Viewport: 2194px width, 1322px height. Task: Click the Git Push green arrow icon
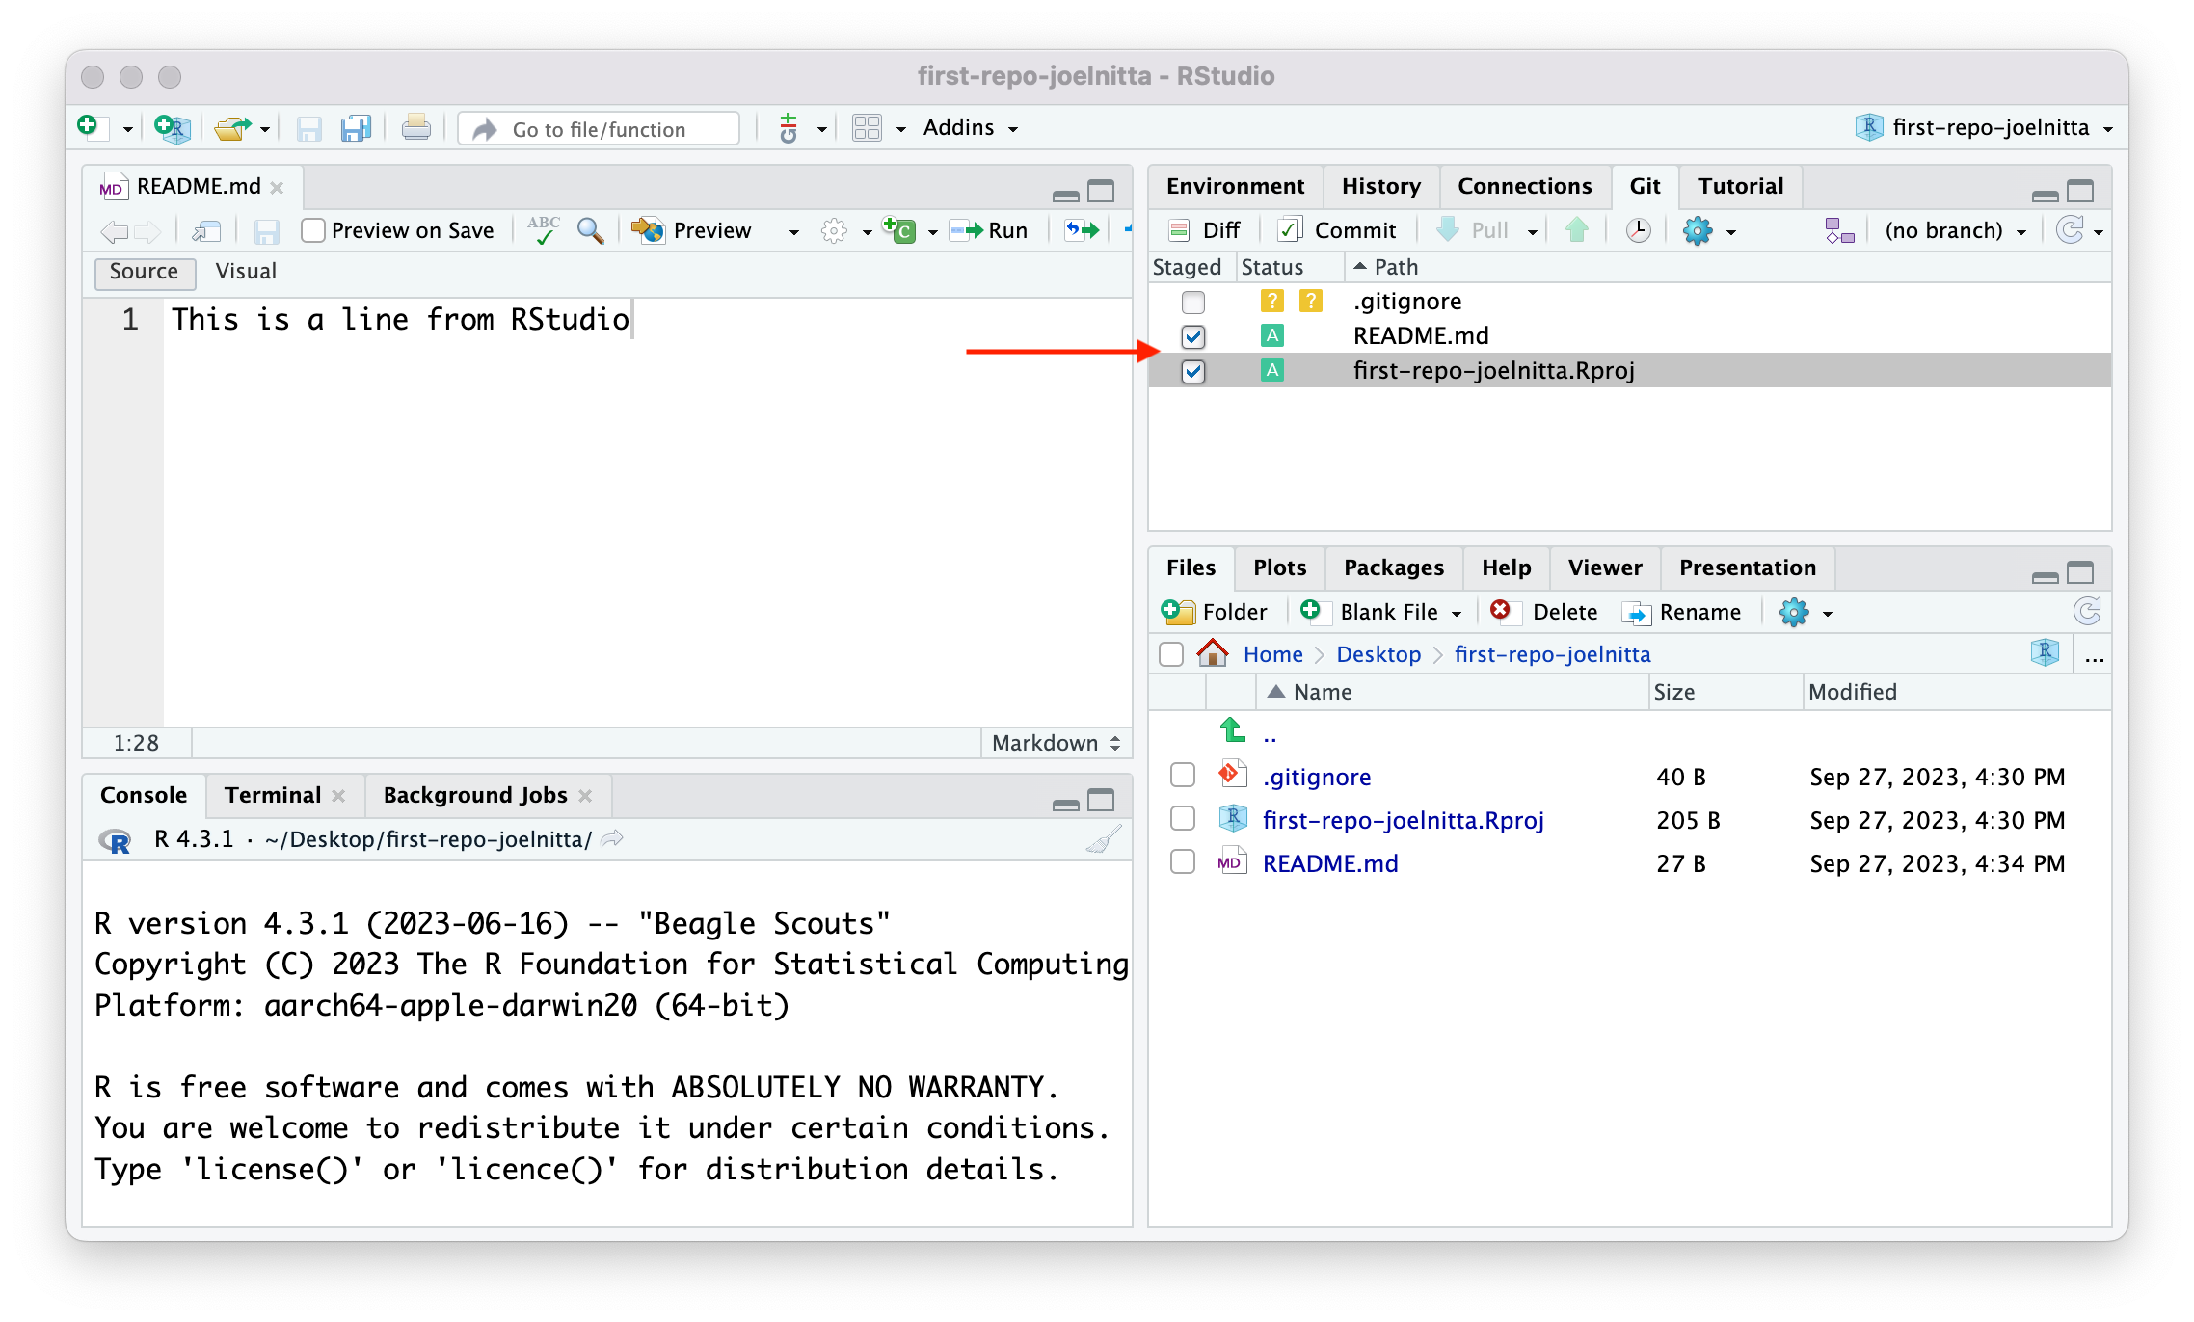(x=1577, y=230)
